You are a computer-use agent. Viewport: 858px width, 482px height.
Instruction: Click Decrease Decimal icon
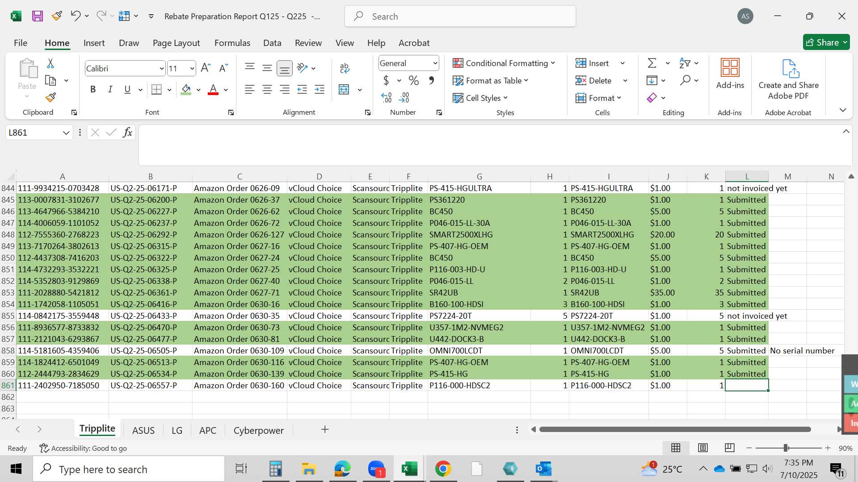click(x=404, y=97)
